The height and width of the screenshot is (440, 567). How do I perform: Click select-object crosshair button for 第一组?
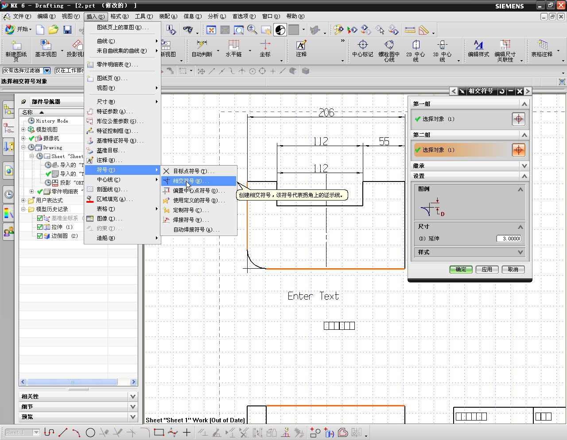coord(518,119)
